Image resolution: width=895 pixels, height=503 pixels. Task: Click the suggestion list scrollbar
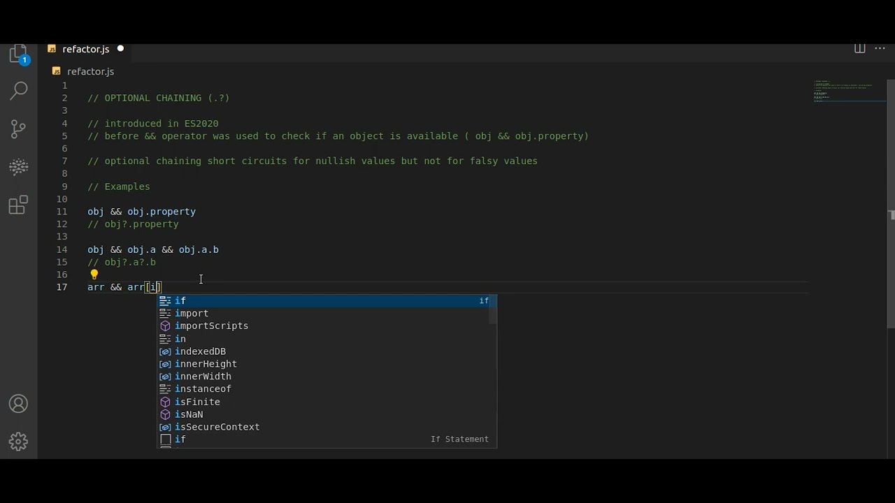pos(493,309)
